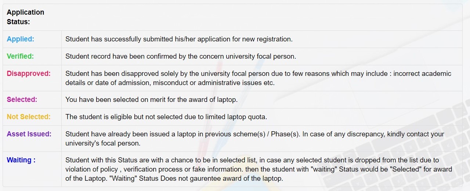Click the red "Disapproved:" status label

click(29, 74)
